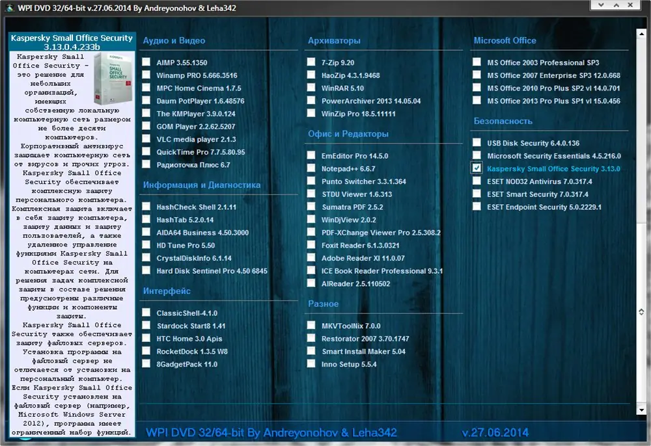Click the WPI app icon in title bar
Image resolution: width=651 pixels, height=446 pixels.
pos(9,8)
